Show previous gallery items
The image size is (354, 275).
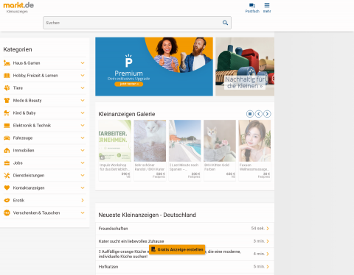[x=258, y=114]
